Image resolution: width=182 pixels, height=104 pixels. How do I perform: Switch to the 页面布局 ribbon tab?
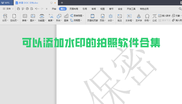point(73,9)
